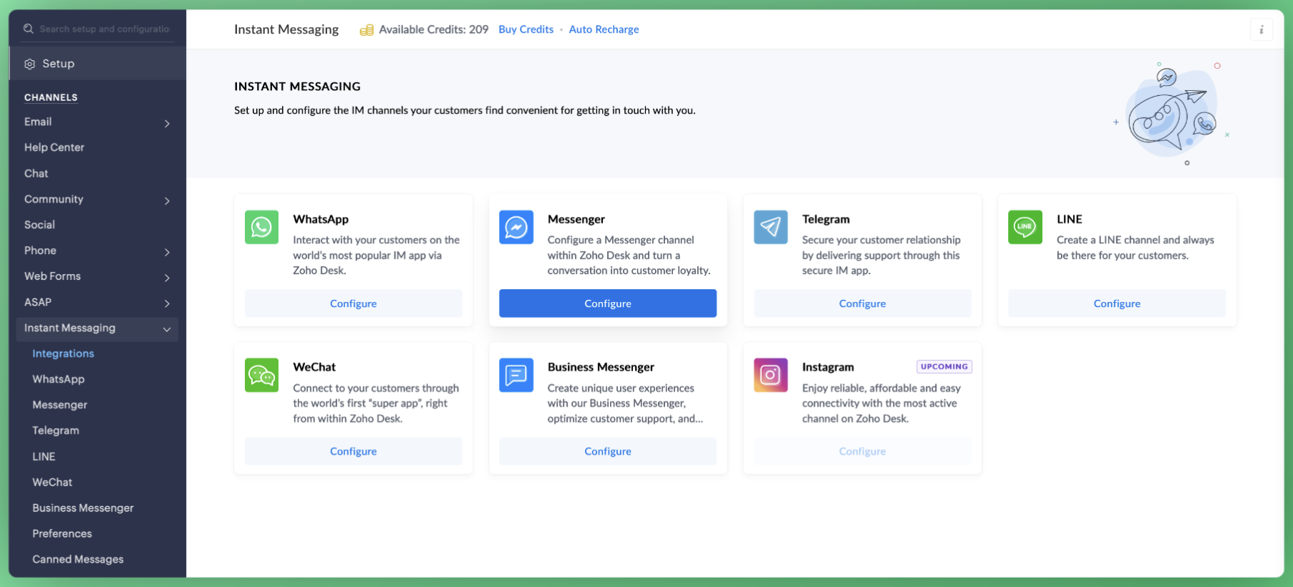Click the Instant Messaging page title in header

point(286,29)
